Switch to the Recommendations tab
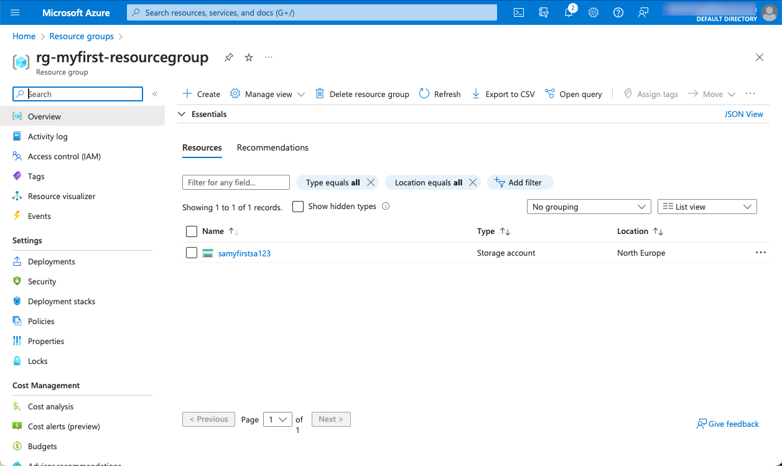This screenshot has width=782, height=466. pos(272,147)
